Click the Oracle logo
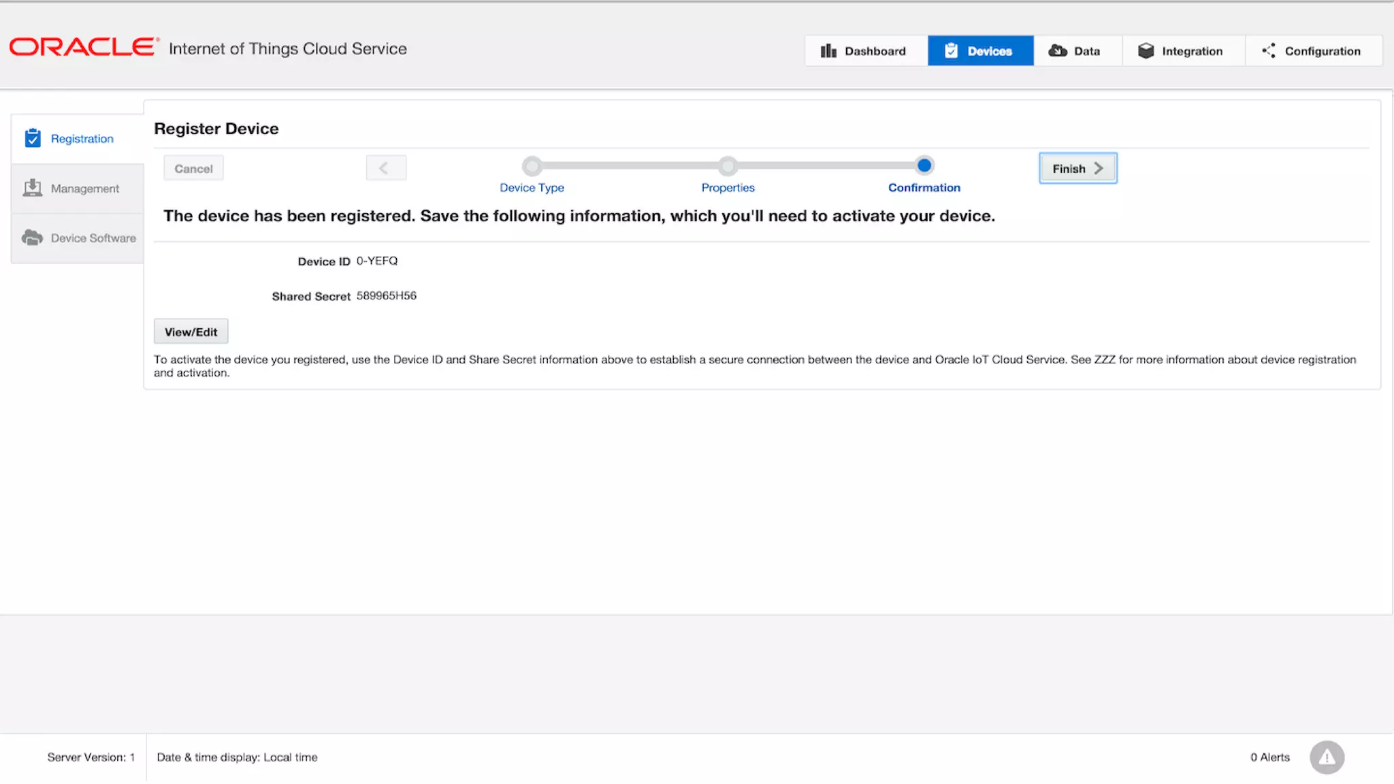This screenshot has height=784, width=1394. coord(84,47)
